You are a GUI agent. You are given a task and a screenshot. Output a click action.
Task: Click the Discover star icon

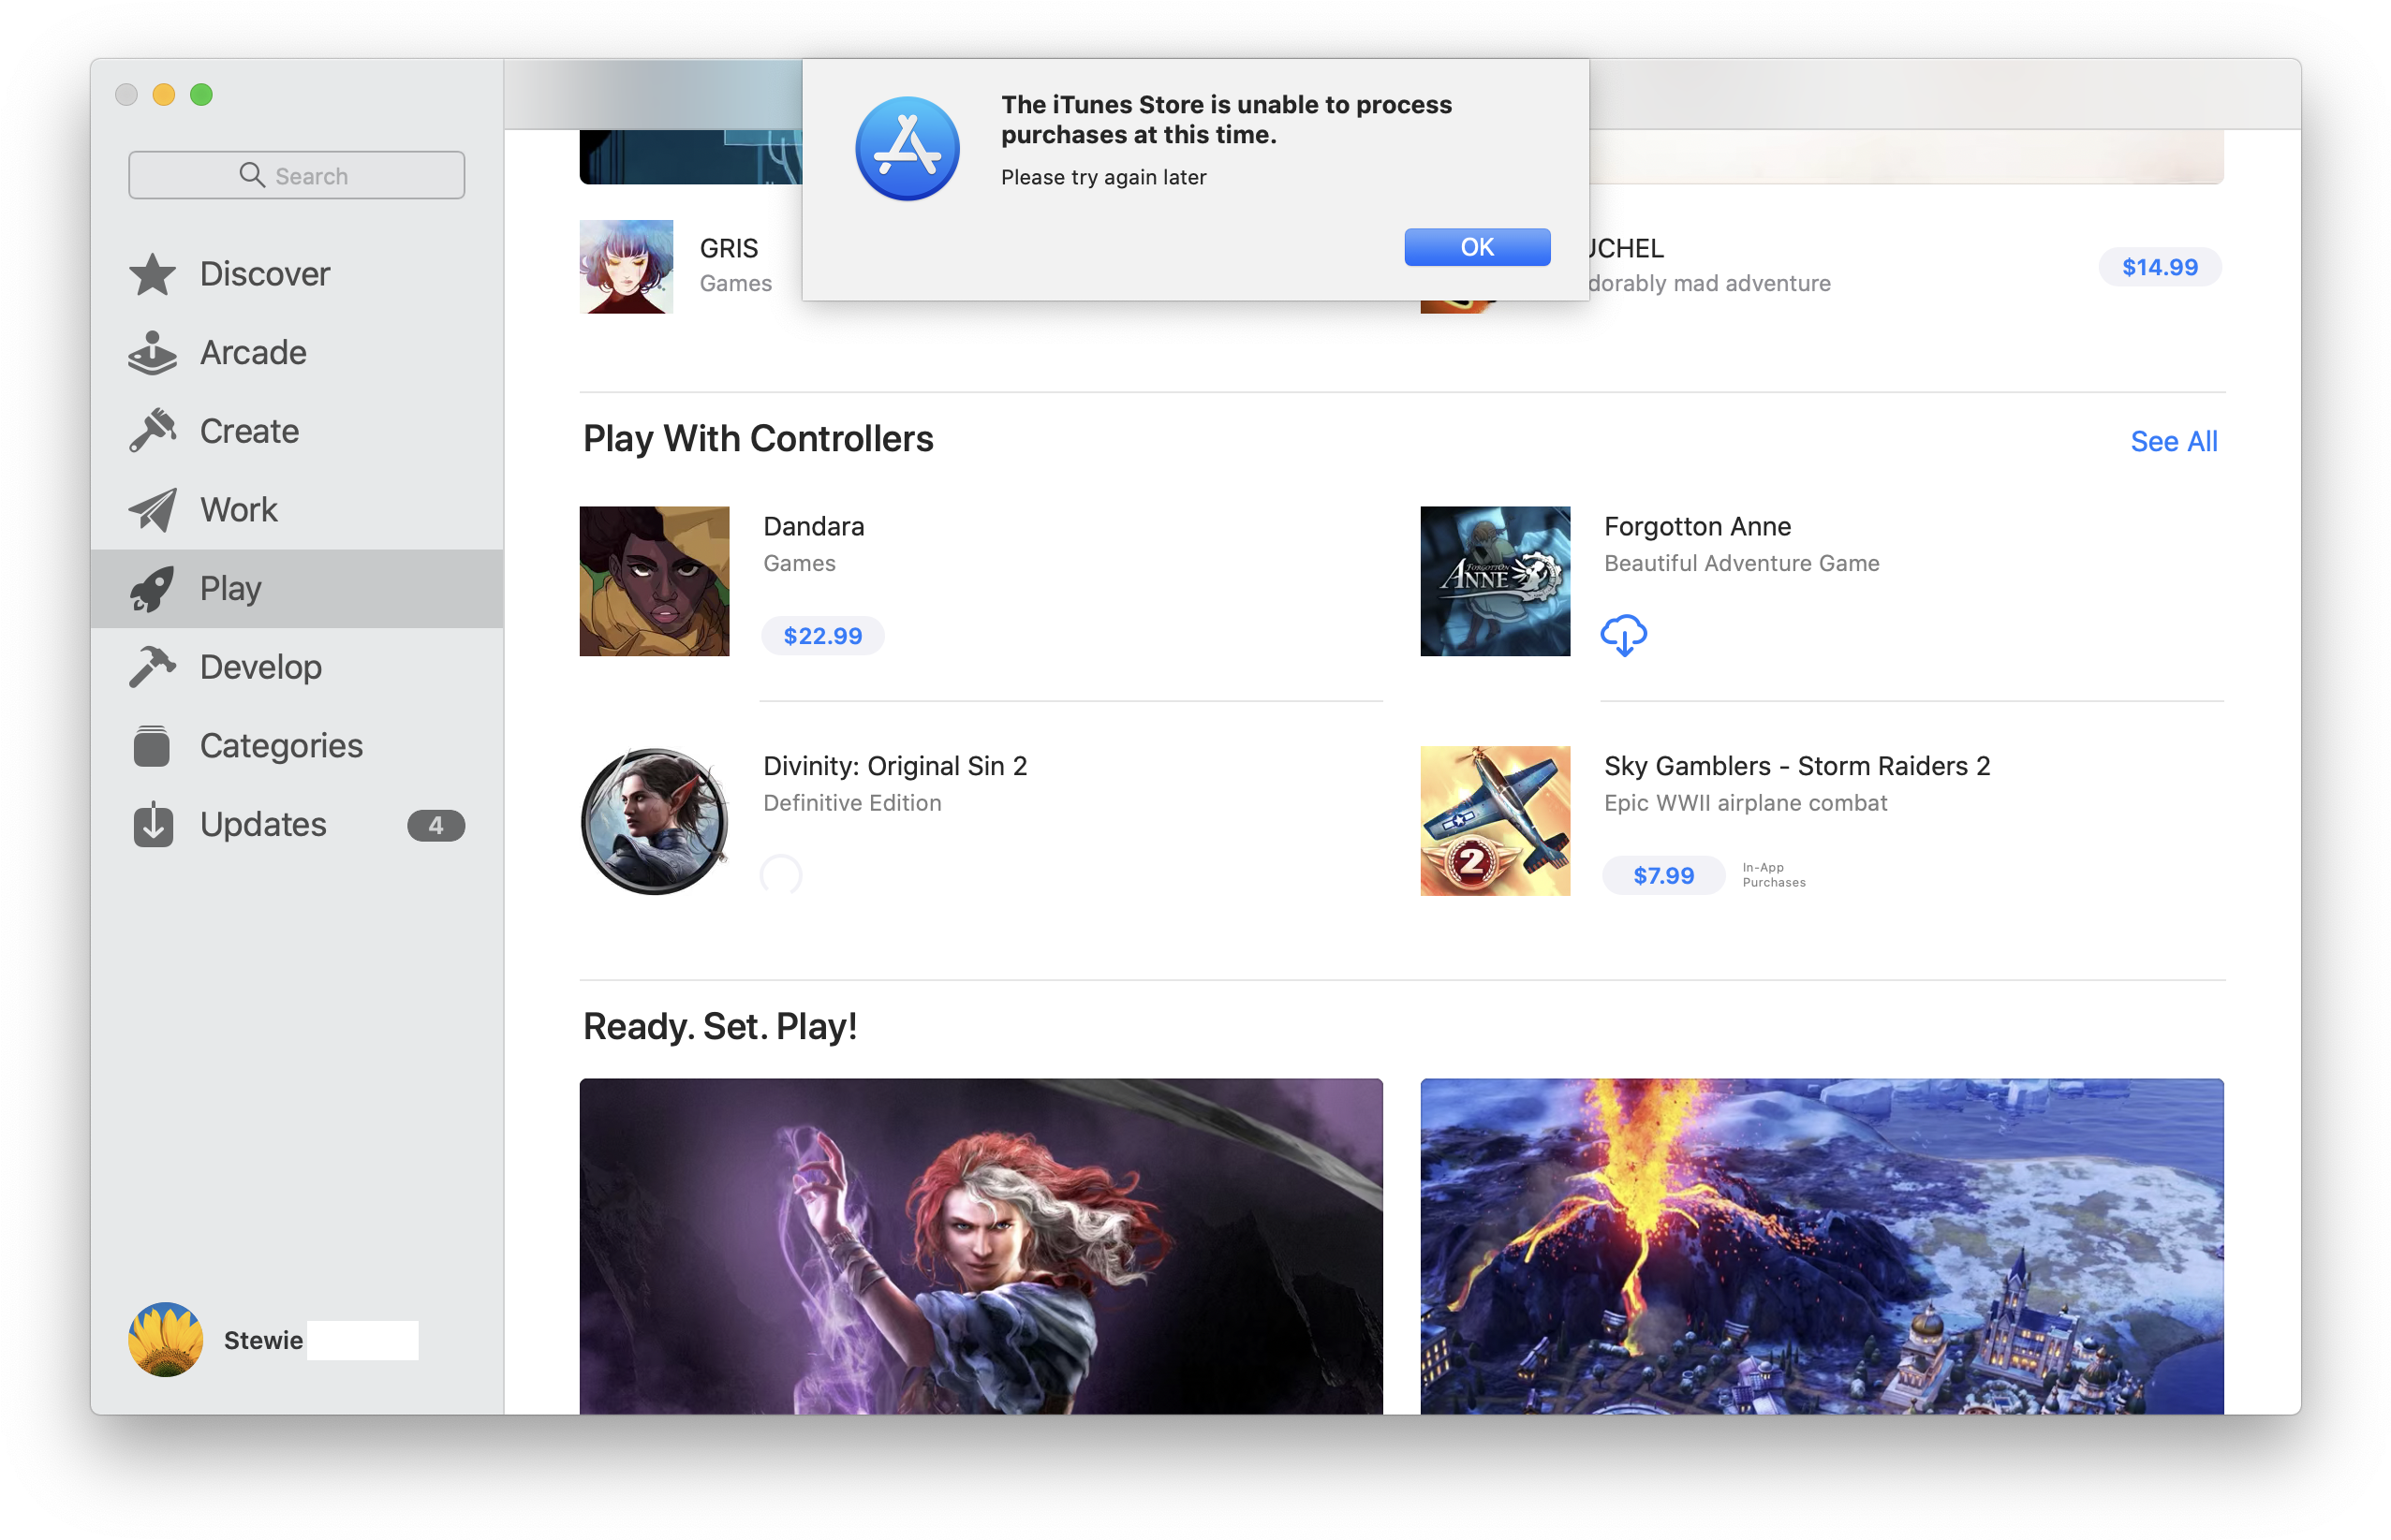point(152,274)
